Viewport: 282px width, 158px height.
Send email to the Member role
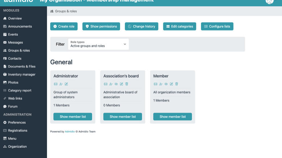coord(155,84)
